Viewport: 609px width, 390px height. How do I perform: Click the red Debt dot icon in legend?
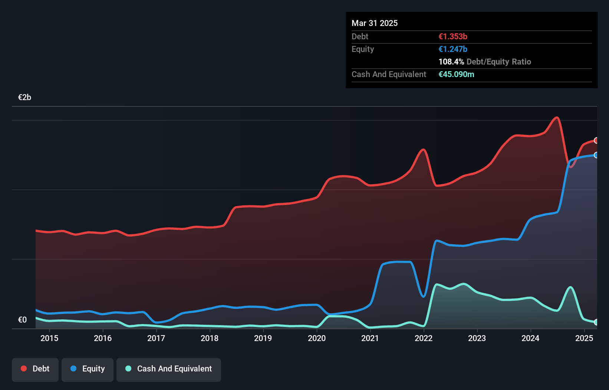point(24,368)
